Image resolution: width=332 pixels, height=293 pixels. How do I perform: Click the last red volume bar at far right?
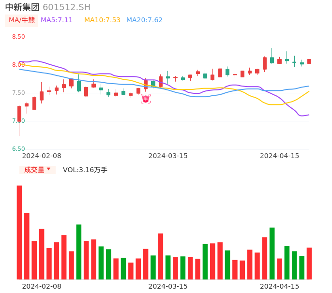click(309, 263)
